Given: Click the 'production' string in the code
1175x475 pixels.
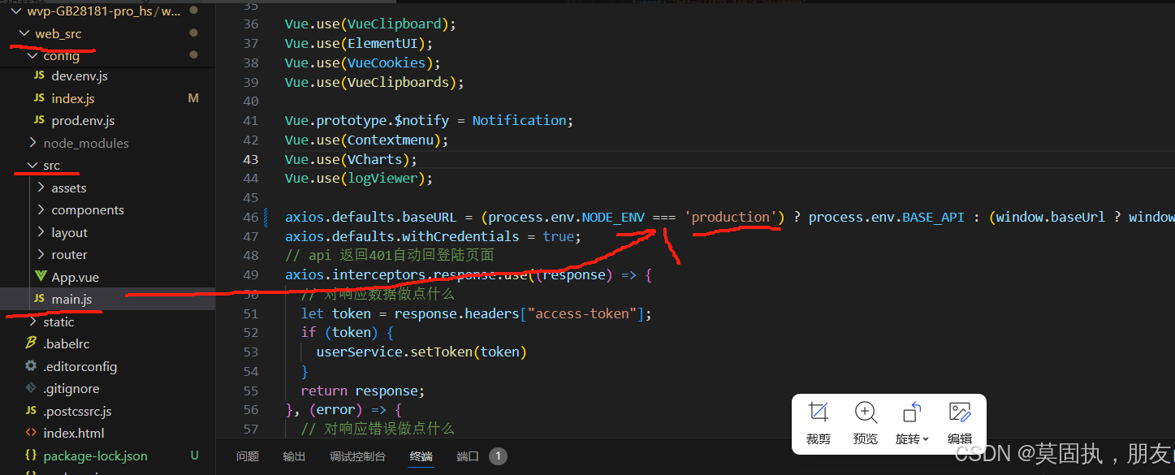Looking at the screenshot, I should point(731,217).
